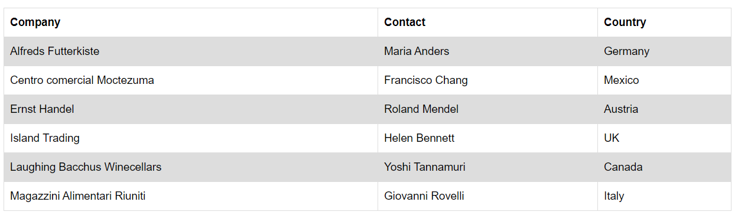Select the UK country cell

(664, 138)
